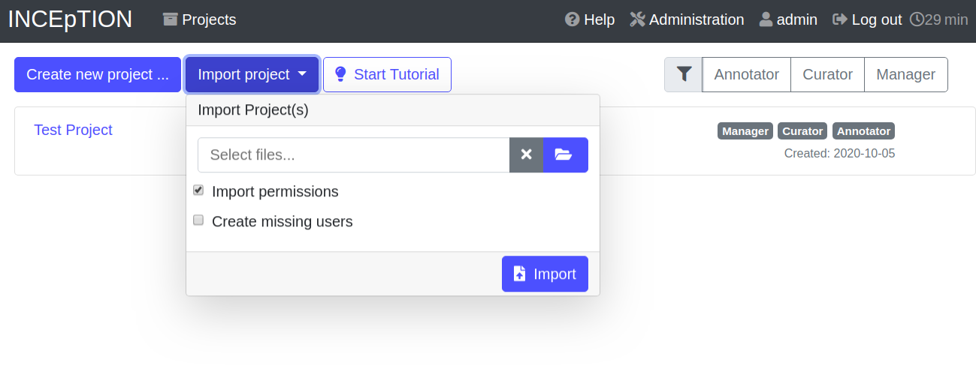Click the folder-open browse files icon
Image resolution: width=976 pixels, height=369 pixels.
click(564, 154)
